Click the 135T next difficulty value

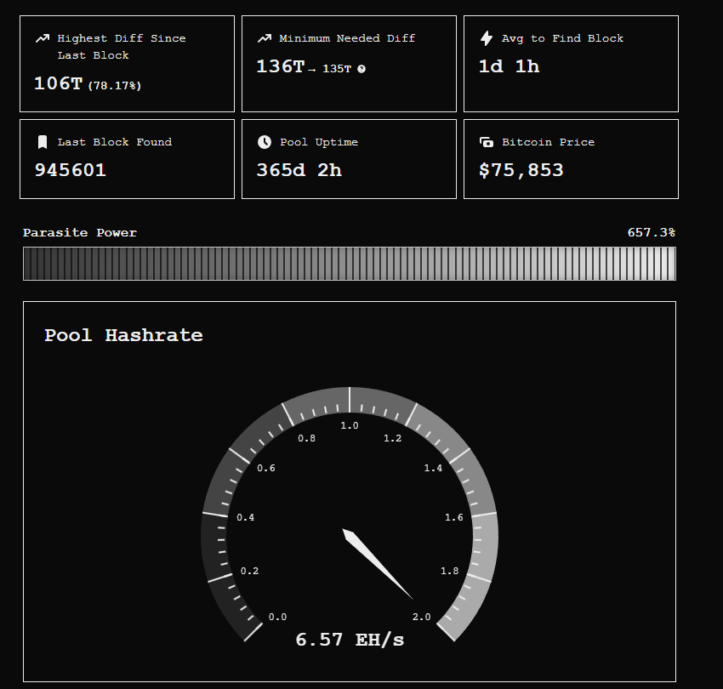[337, 69]
